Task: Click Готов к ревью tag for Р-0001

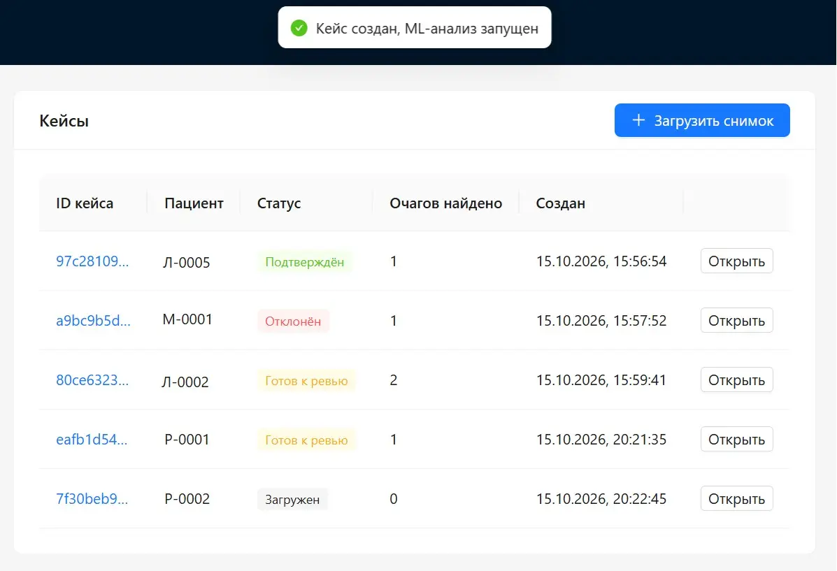Action: [306, 440]
